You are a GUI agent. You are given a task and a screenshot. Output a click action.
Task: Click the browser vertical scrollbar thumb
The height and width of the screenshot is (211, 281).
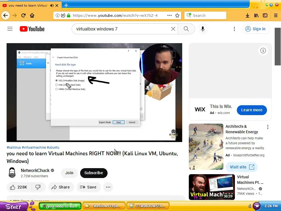[x=278, y=47]
